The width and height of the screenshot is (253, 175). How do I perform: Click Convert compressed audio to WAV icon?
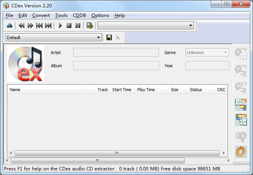pyautogui.click(x=241, y=120)
